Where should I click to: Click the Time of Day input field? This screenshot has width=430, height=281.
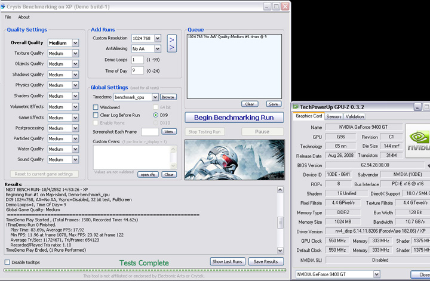tap(137, 70)
